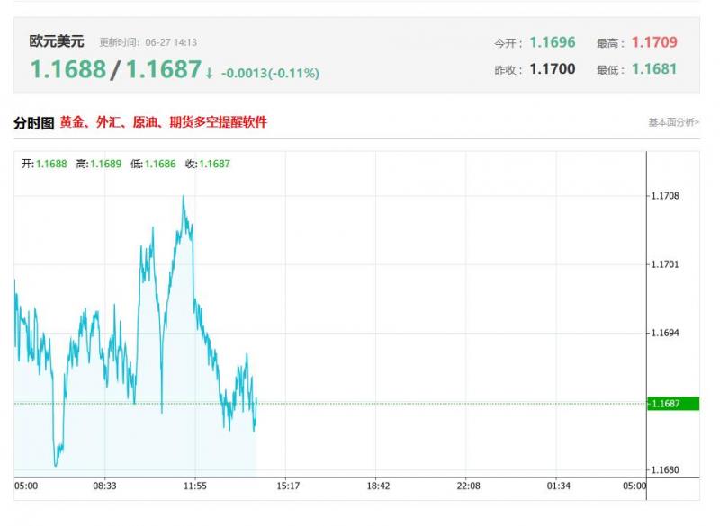
Task: Click 今开 value 1.1696
Action: click(x=553, y=42)
